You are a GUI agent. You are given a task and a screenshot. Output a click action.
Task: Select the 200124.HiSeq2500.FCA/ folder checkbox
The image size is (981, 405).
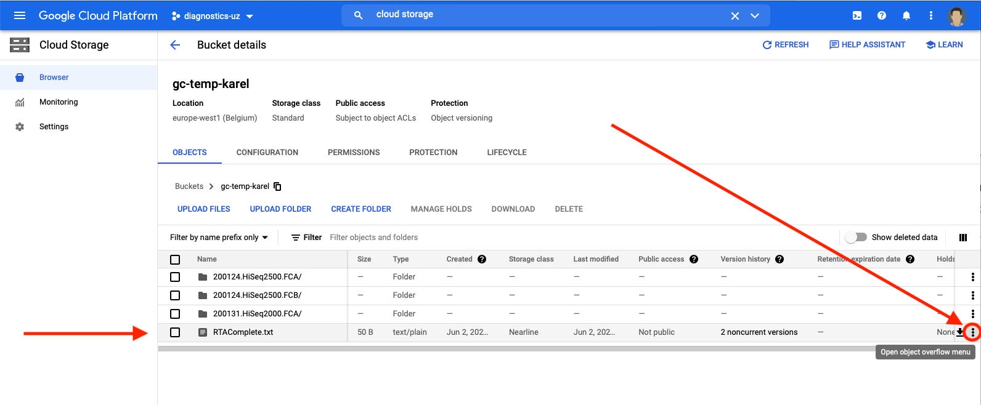click(175, 277)
